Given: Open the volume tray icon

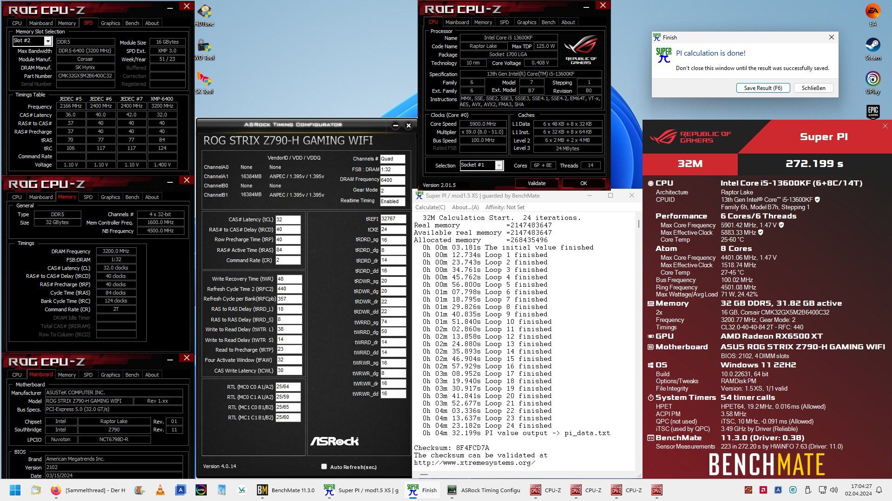Looking at the screenshot, I should 834,490.
